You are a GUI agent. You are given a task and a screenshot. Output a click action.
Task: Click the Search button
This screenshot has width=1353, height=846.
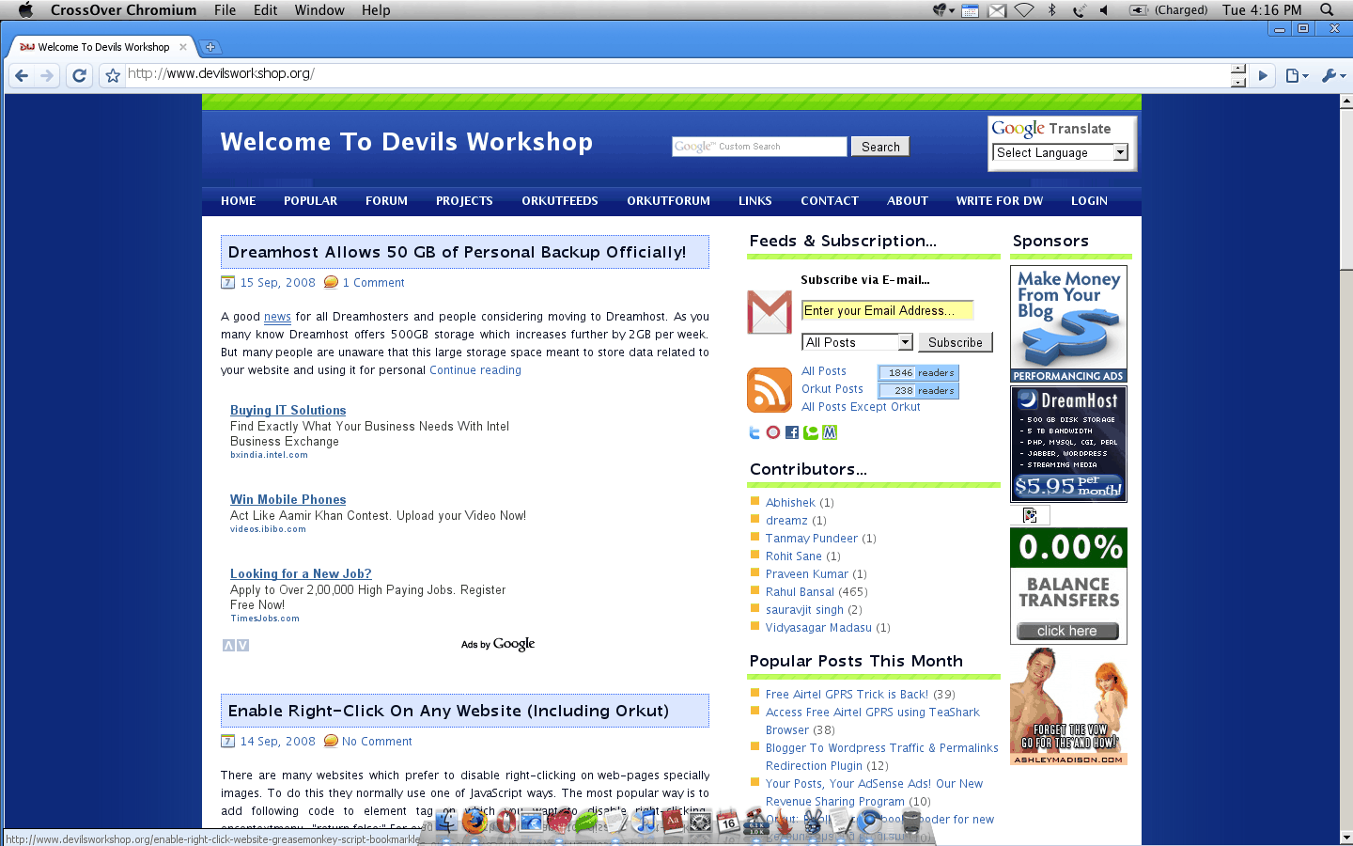[x=880, y=147]
